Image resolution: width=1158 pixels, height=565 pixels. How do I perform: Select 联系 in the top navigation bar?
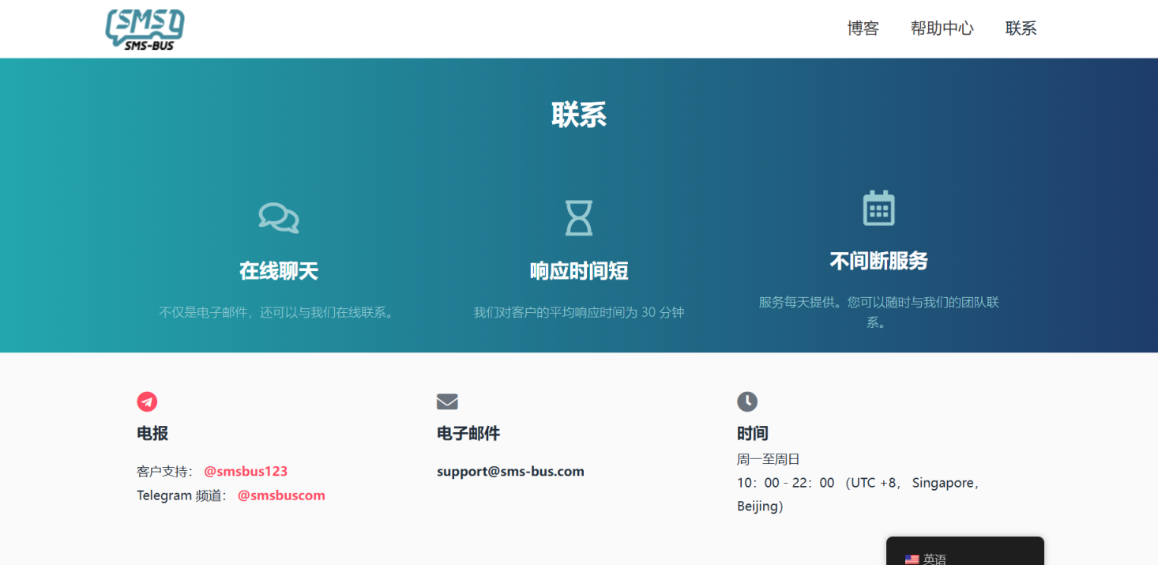click(x=1021, y=28)
